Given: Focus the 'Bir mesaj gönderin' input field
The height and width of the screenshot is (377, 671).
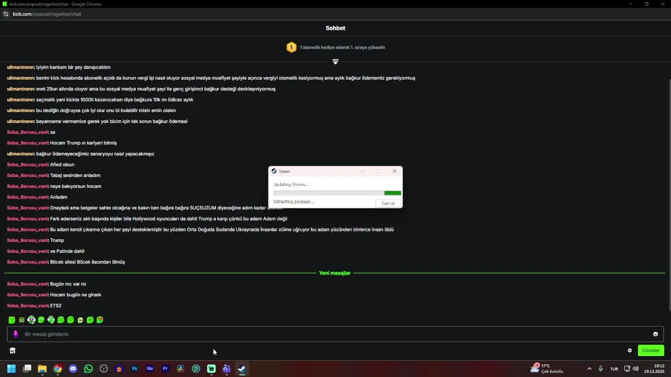Looking at the screenshot, I should click(x=335, y=334).
